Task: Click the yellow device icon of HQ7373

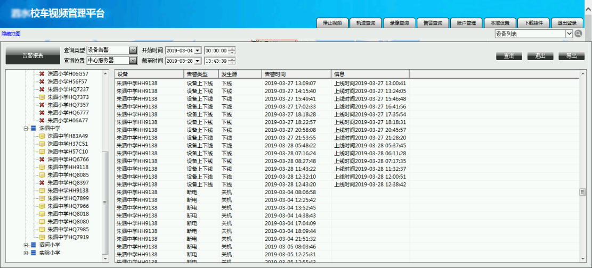Action: coord(42,97)
